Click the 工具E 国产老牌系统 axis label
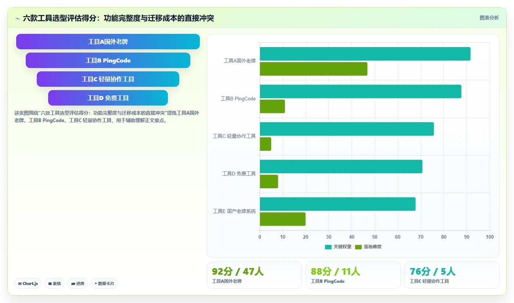514x303 pixels. pyautogui.click(x=234, y=211)
